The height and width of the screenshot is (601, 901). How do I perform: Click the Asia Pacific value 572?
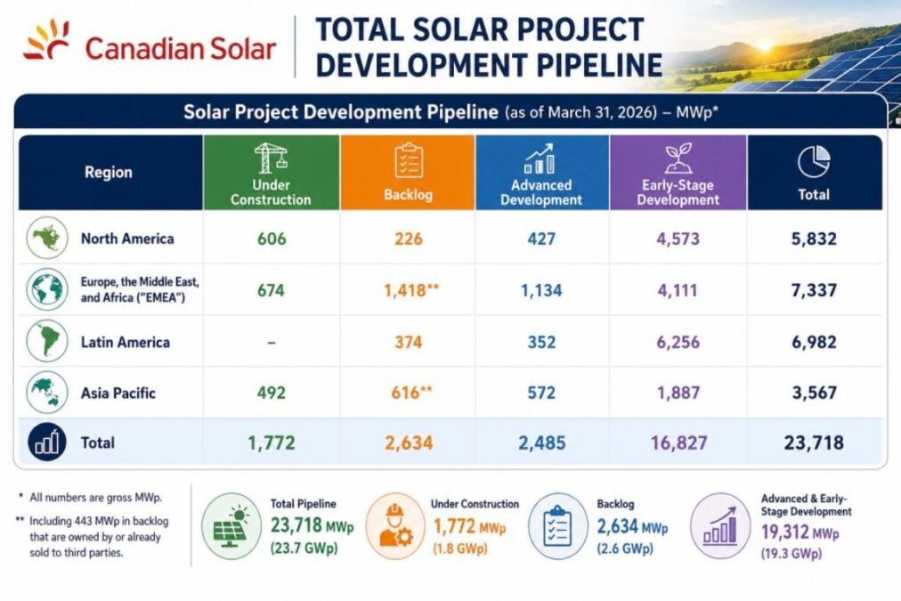point(541,393)
